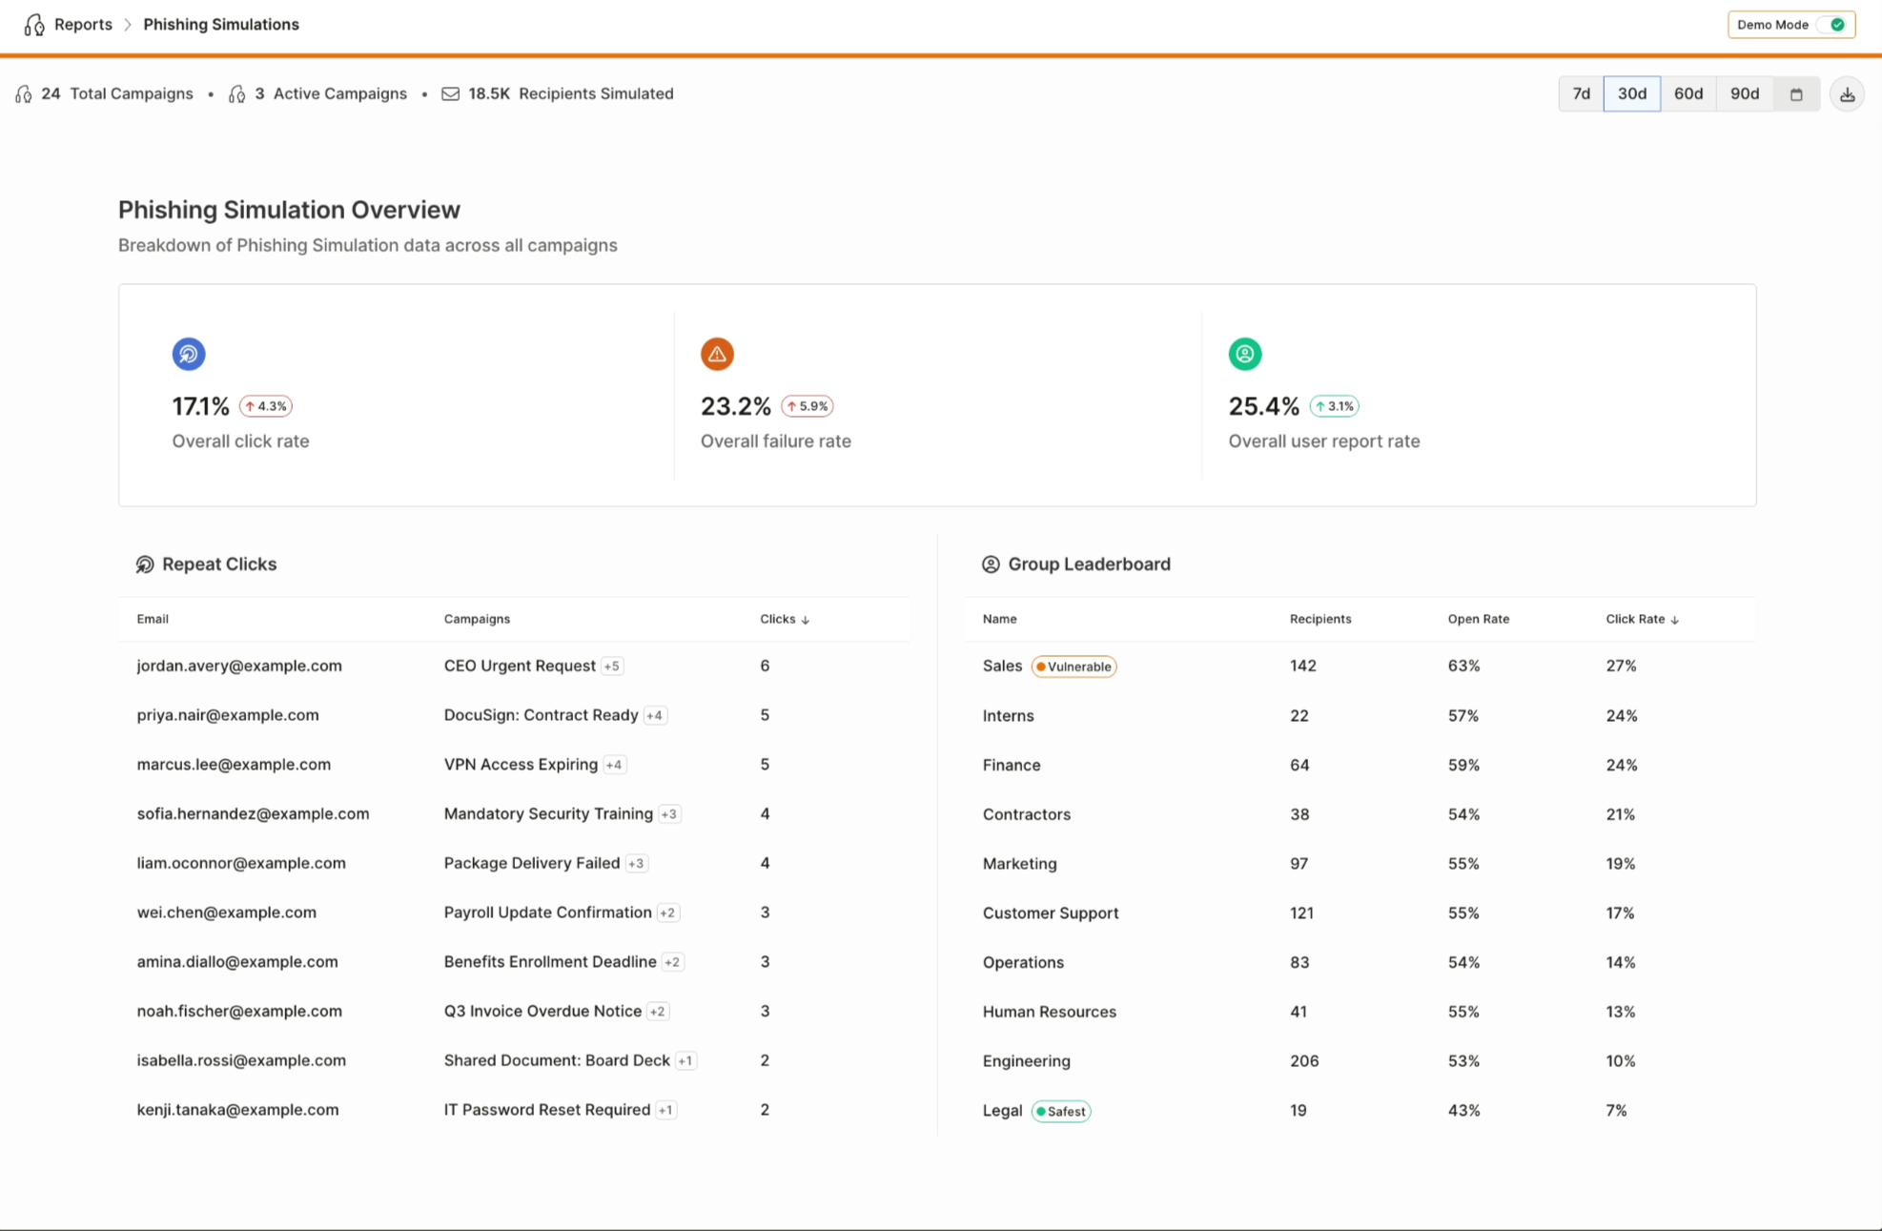Expand the +4 badge beside DocuSign: Contract Ready
The image size is (1882, 1231).
point(655,715)
